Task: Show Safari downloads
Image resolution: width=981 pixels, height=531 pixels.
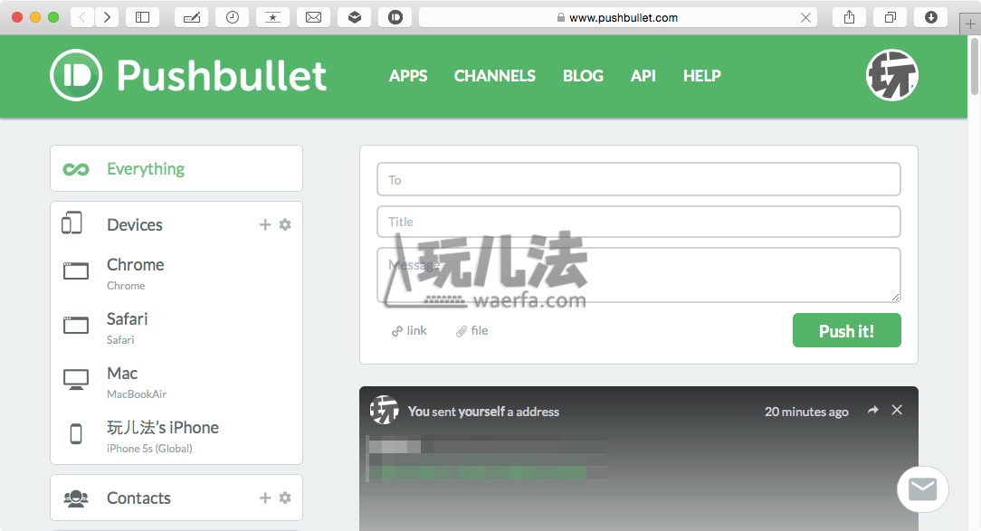Action: [x=931, y=17]
